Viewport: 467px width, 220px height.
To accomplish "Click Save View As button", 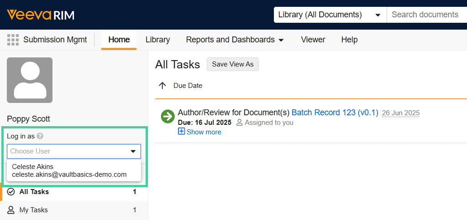I will [x=233, y=64].
